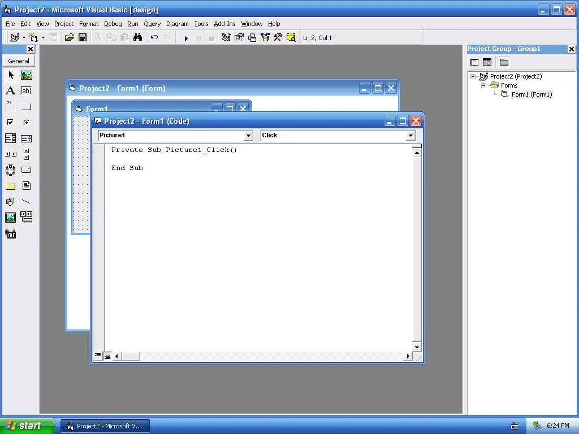
Task: Click the Find binoculars icon
Action: pyautogui.click(x=138, y=38)
